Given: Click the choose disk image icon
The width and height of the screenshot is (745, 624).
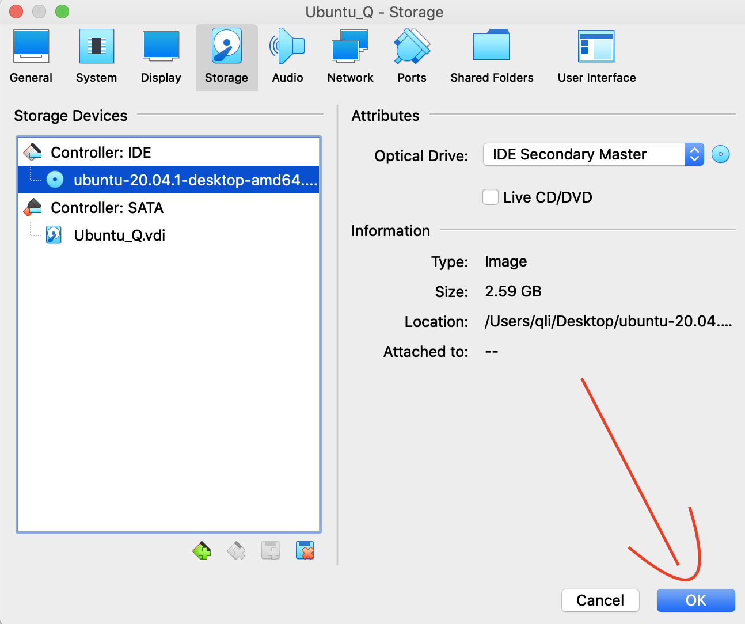Looking at the screenshot, I should [720, 154].
